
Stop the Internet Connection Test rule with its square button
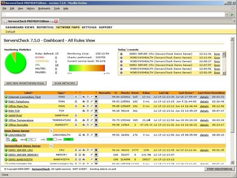point(96,97)
